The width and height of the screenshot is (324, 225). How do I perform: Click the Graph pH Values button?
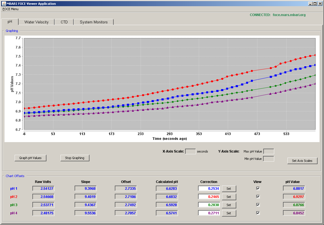pos(30,158)
